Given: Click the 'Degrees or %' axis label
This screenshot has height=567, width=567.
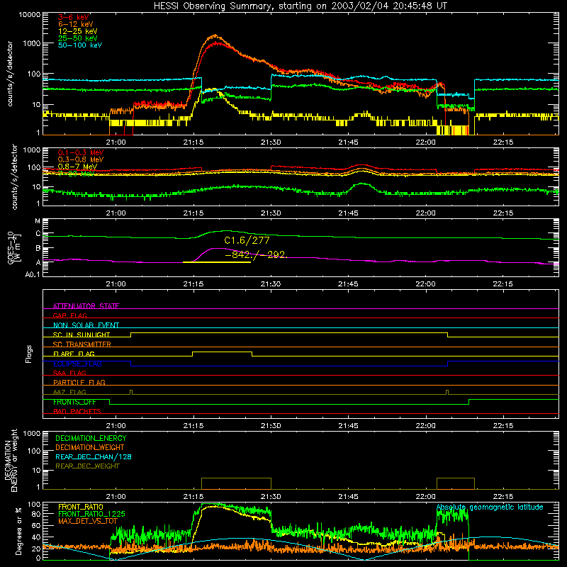Looking at the screenshot, I should click(18, 531).
